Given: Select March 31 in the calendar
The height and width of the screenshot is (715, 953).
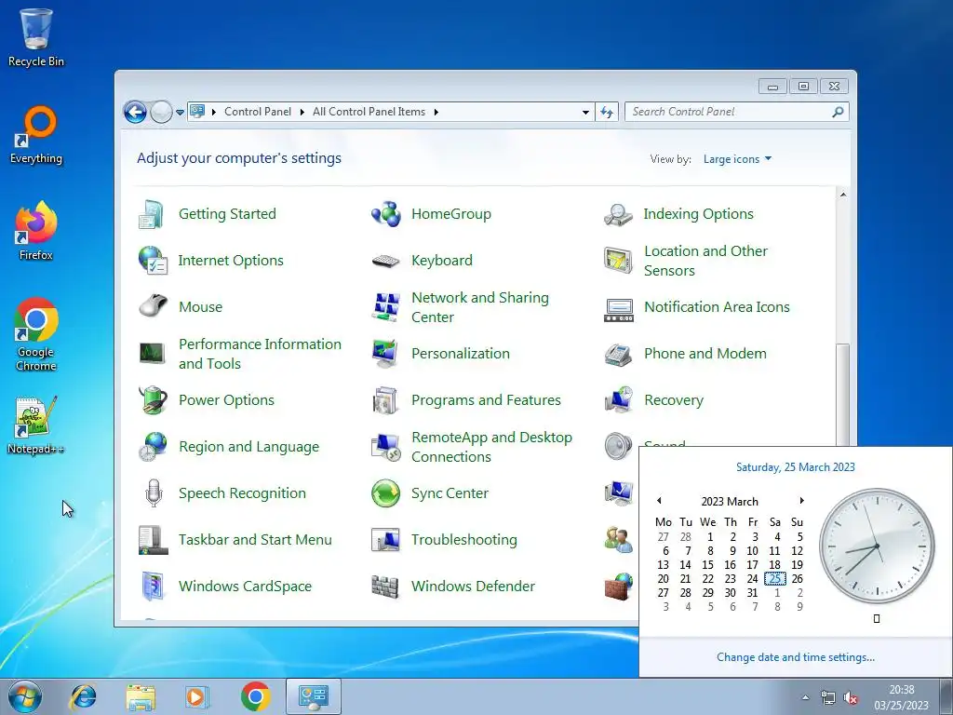Looking at the screenshot, I should tap(752, 593).
